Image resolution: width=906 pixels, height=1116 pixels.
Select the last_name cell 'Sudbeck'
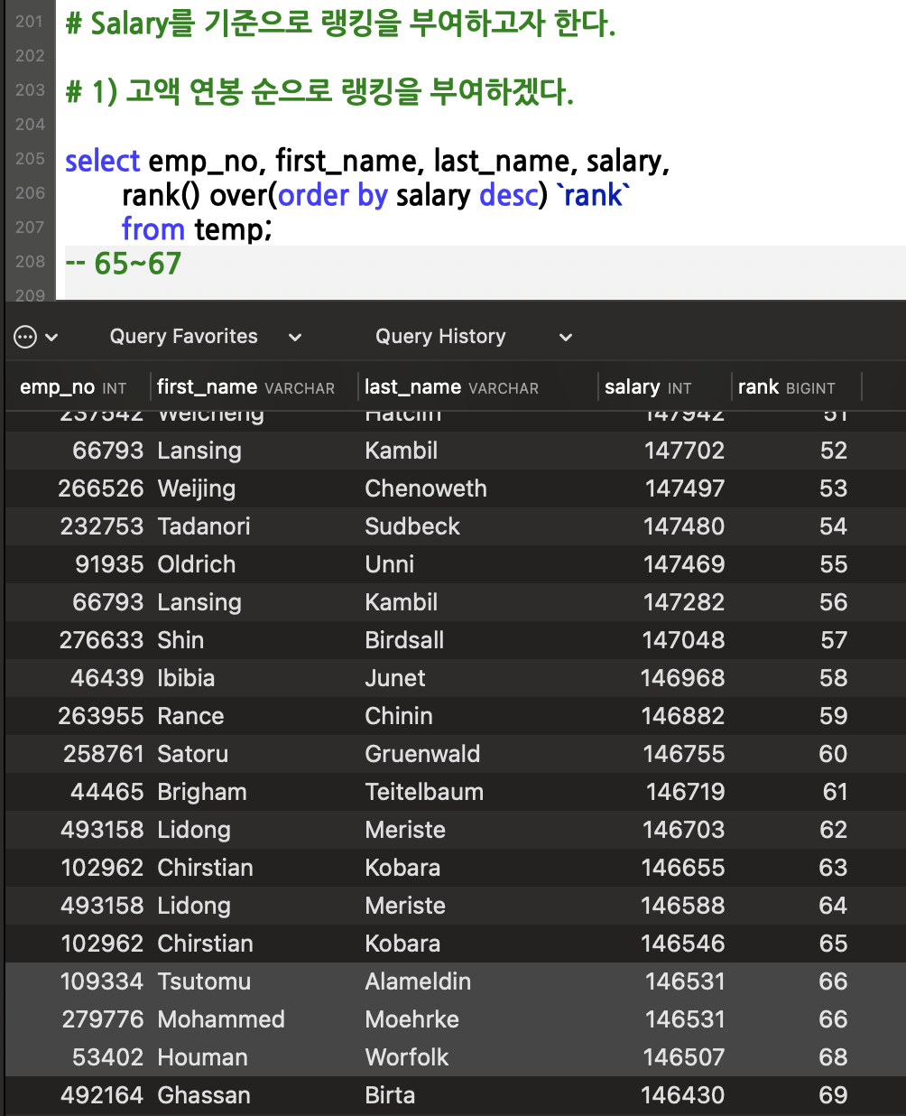412,526
